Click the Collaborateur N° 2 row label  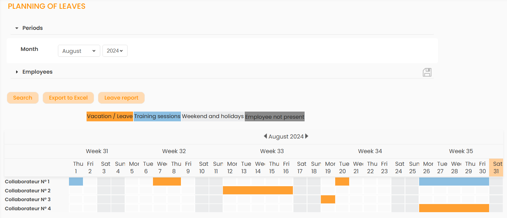point(28,191)
